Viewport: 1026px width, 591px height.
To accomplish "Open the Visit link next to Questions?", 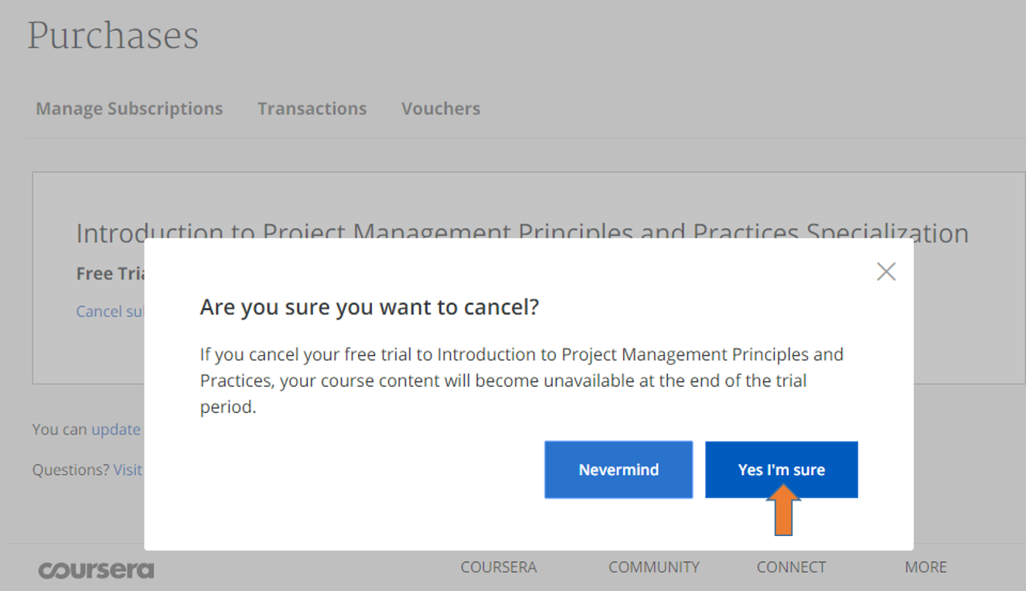I will 128,470.
